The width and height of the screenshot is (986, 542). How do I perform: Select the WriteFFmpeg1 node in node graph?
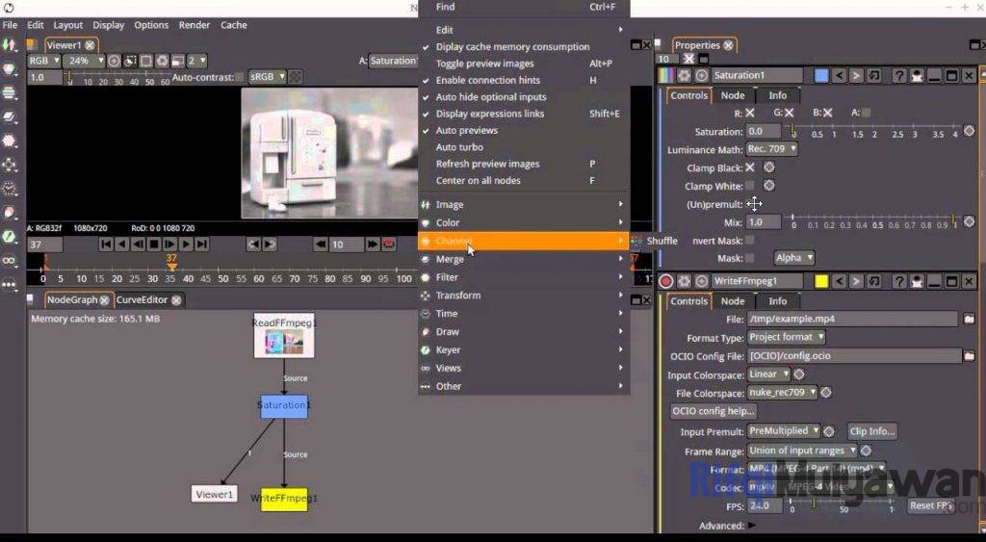284,499
